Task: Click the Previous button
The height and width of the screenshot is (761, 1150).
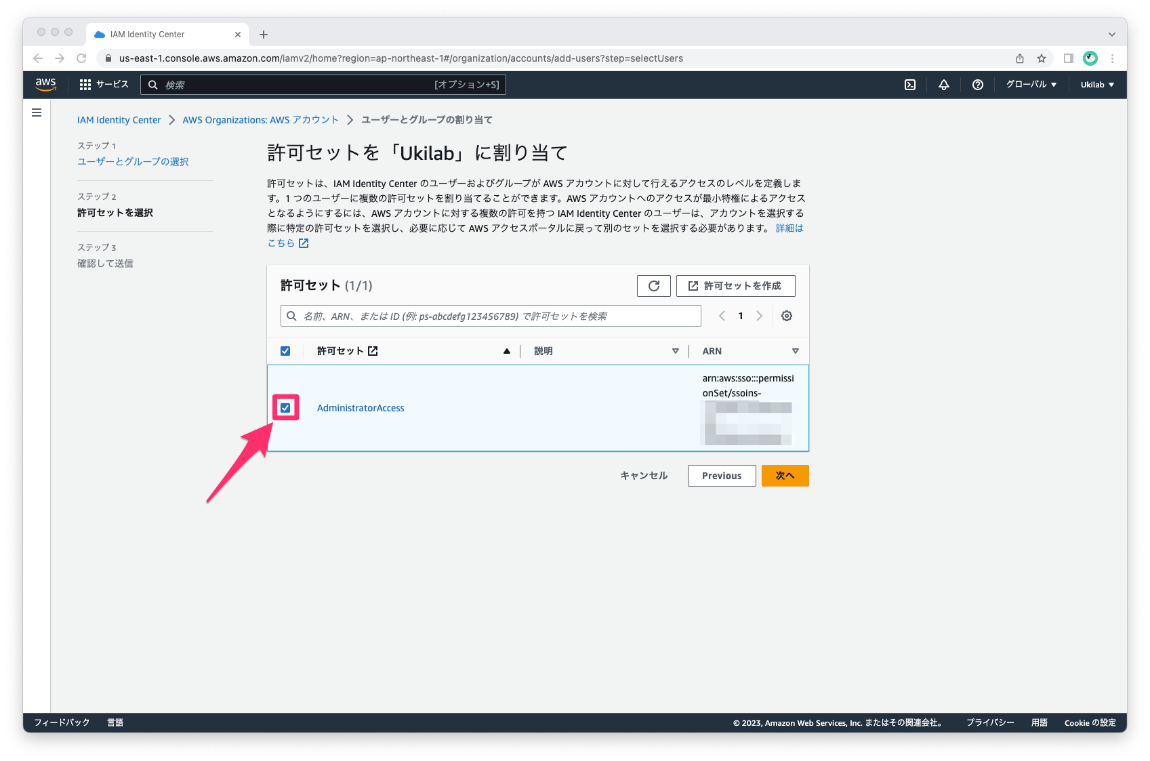Action: click(x=721, y=476)
